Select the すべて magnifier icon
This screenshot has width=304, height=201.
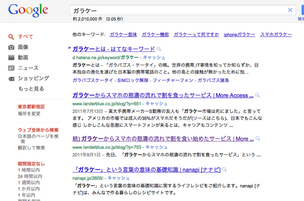pyautogui.click(x=11, y=37)
